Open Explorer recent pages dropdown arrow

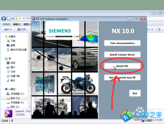click(13, 19)
